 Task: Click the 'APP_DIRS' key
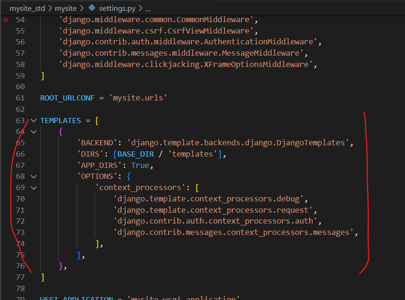99,166
